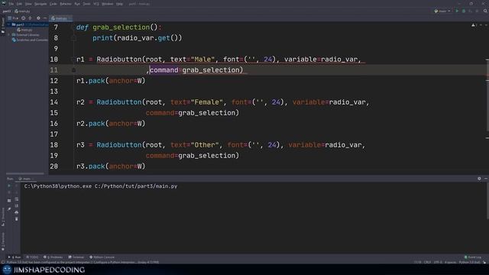Open the run configuration dropdown
Image resolution: width=489 pixels, height=275 pixels.
coord(442,11)
